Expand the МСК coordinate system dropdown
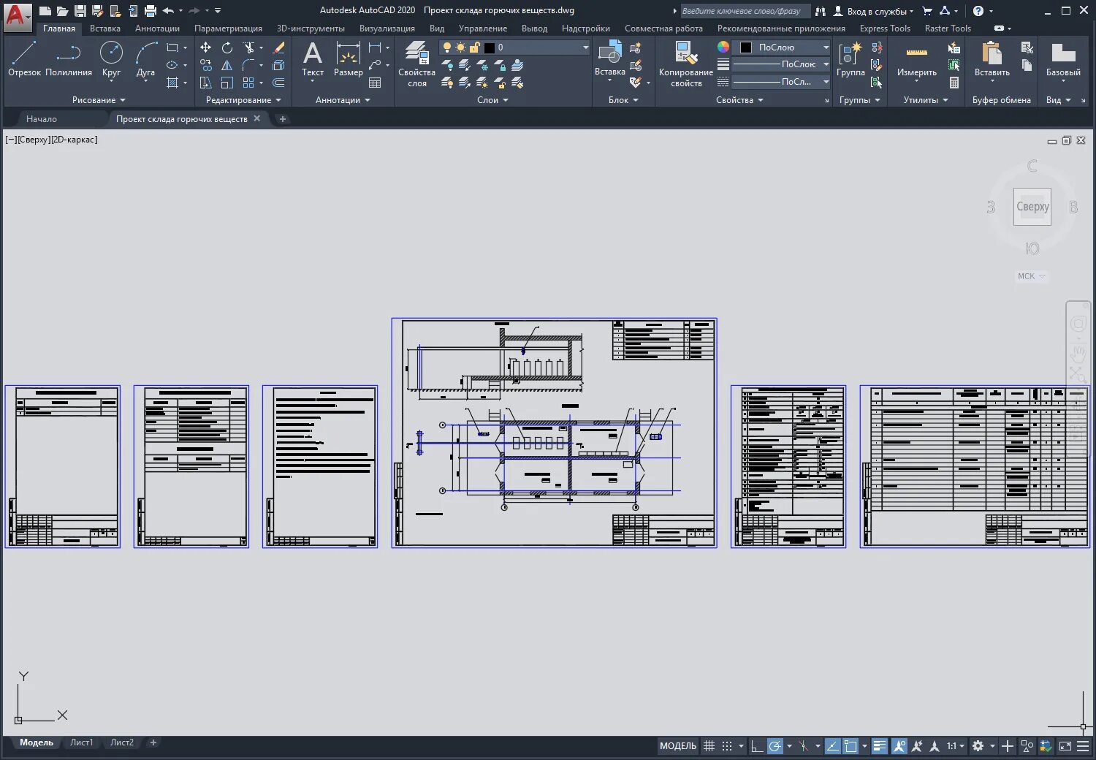Image resolution: width=1096 pixels, height=760 pixels. [1032, 276]
